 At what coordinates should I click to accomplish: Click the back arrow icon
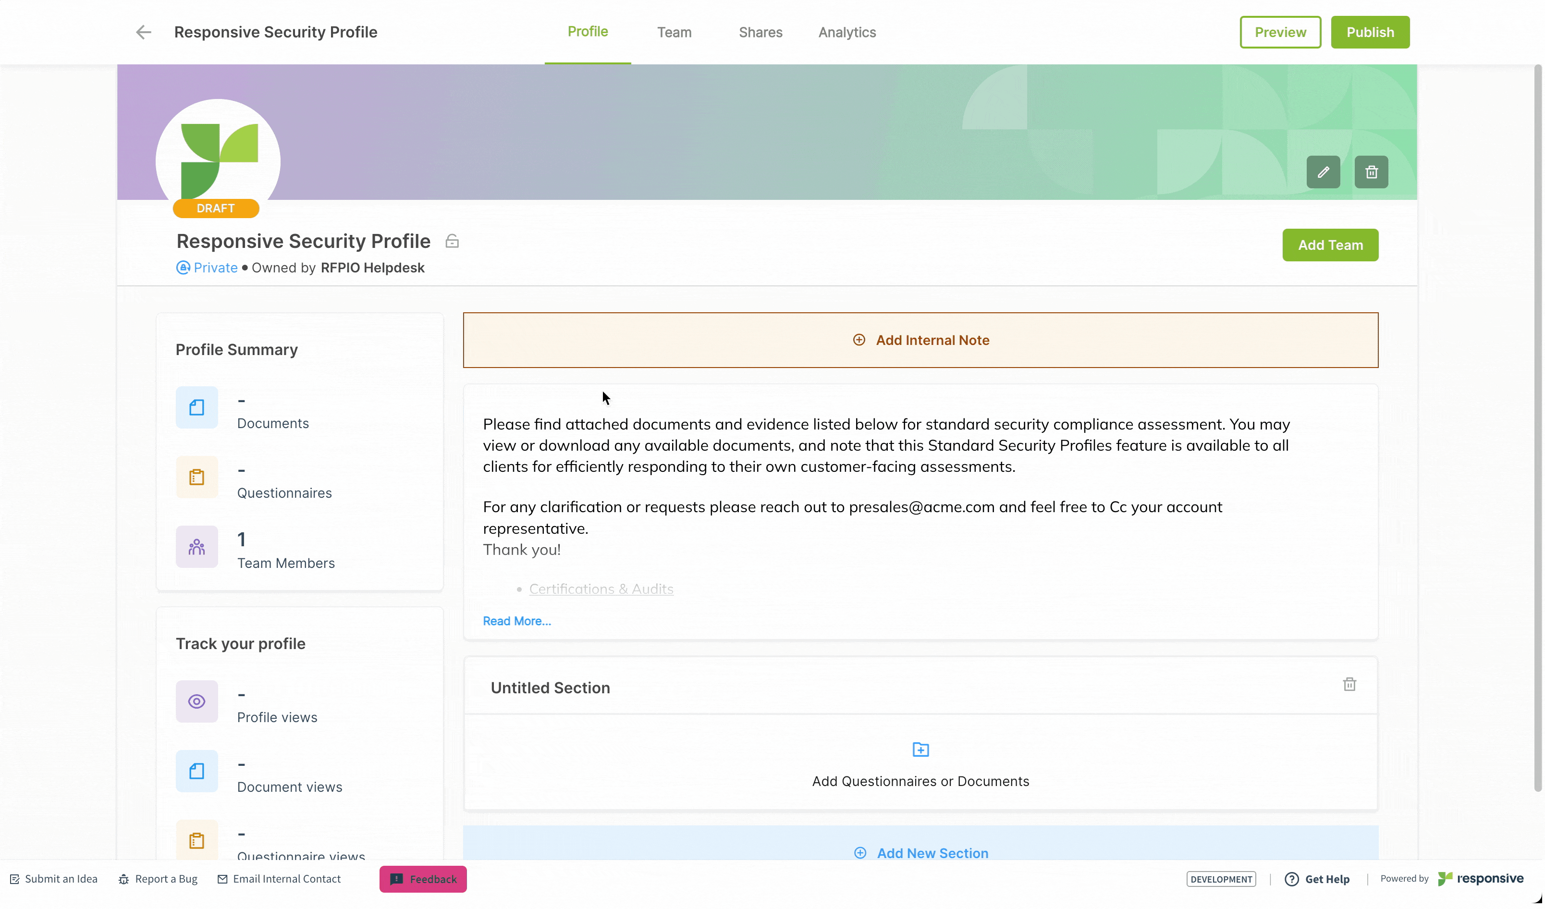coord(144,32)
